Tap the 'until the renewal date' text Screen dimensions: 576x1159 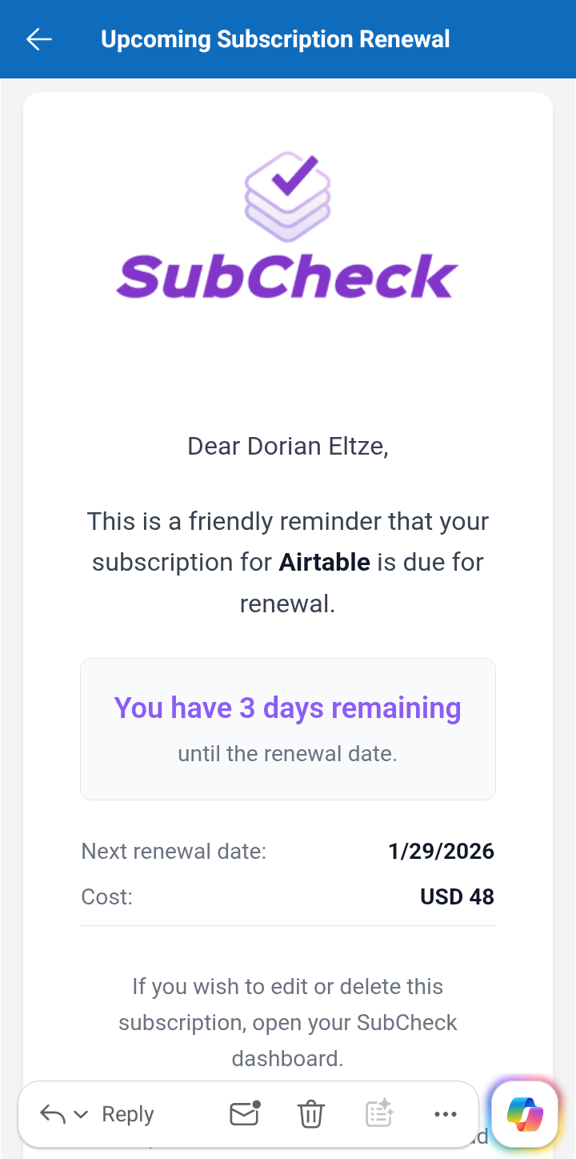tap(288, 753)
